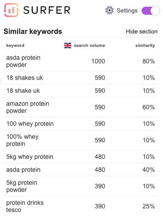Image resolution: width=163 pixels, height=216 pixels.
Task: Hide the Similar keywords section
Action: (142, 32)
